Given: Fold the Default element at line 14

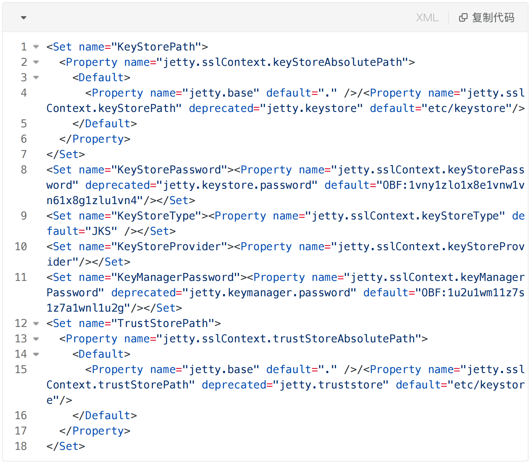Looking at the screenshot, I should (36, 354).
